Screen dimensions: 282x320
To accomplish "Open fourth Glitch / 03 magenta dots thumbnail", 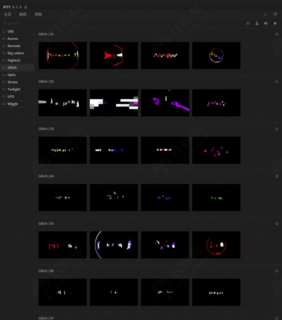I will (x=216, y=150).
